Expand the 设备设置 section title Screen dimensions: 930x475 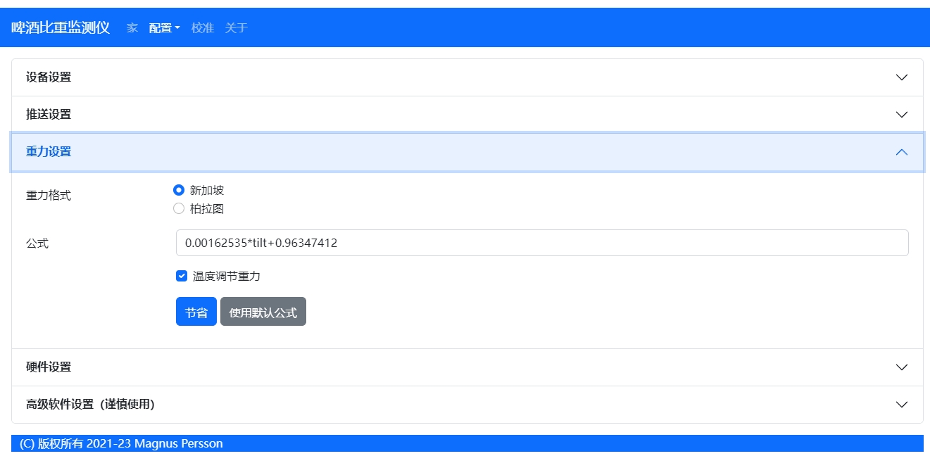coord(49,77)
